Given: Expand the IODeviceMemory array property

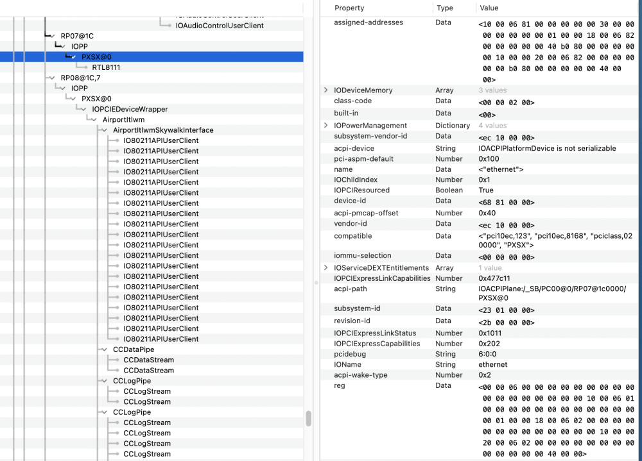Looking at the screenshot, I should pos(326,90).
